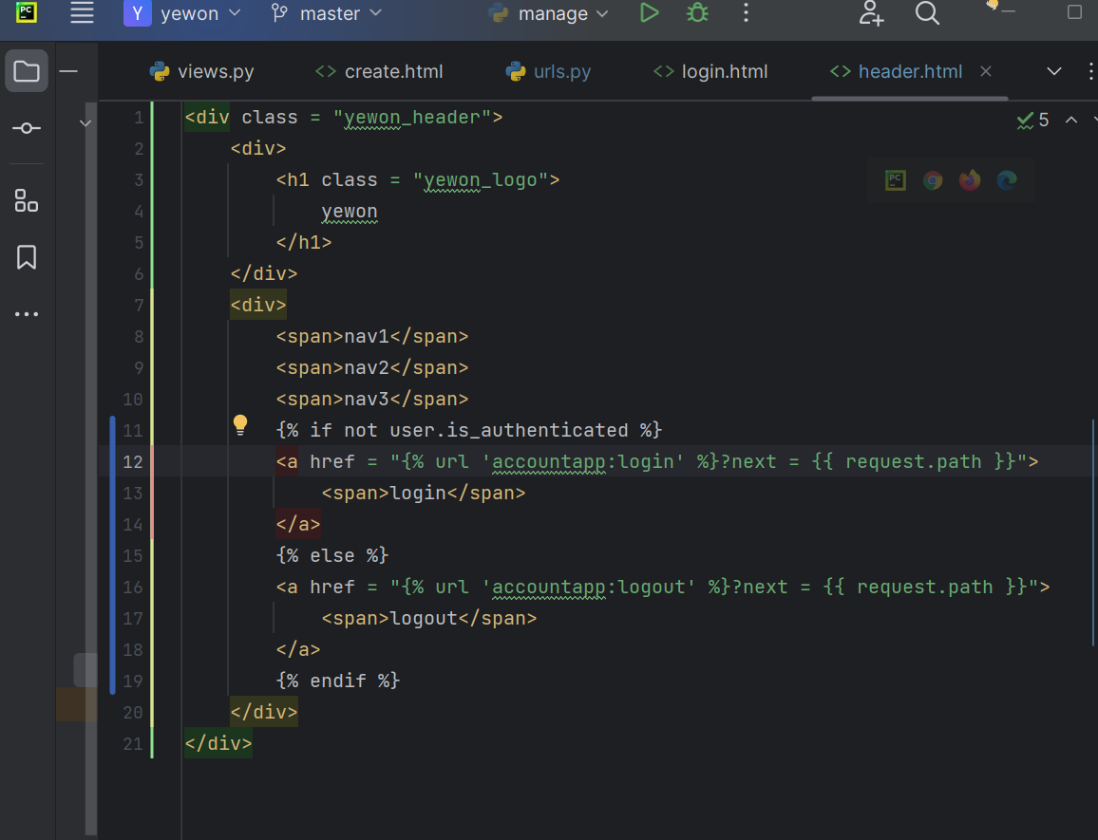Click the PyCharm logo icon

[26, 12]
